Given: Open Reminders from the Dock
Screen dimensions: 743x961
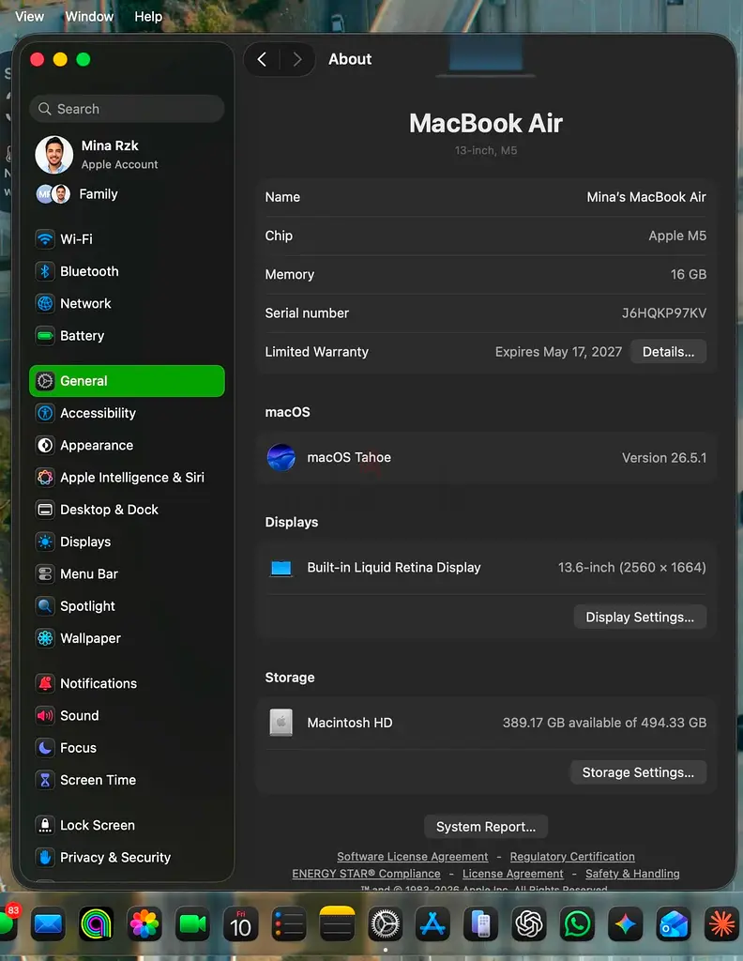Looking at the screenshot, I should (x=289, y=923).
